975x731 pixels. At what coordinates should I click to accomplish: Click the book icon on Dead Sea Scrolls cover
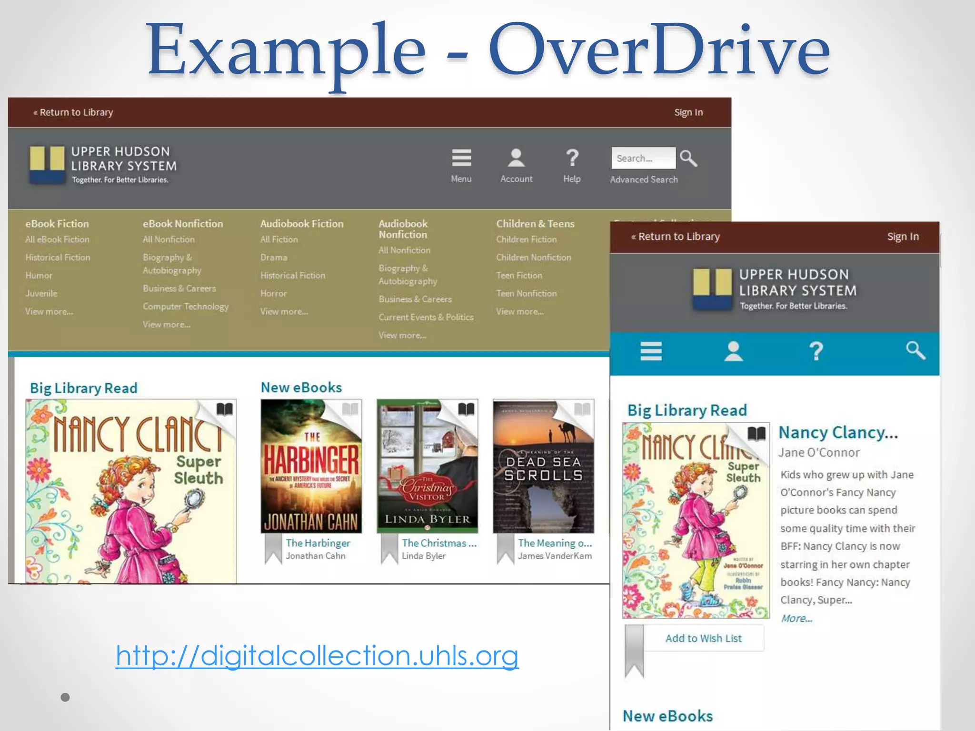(x=582, y=409)
